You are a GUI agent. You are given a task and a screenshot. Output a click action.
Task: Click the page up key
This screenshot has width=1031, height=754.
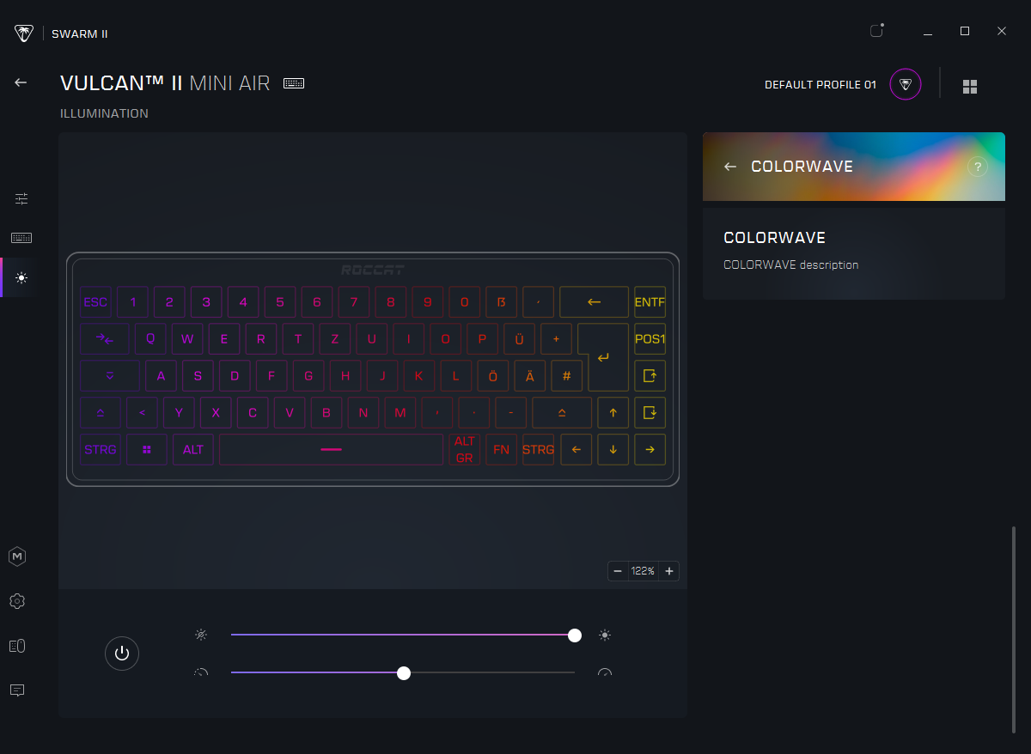650,376
